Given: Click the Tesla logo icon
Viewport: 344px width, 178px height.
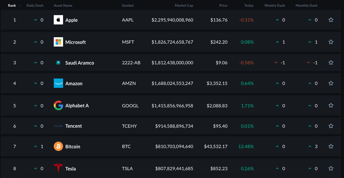Looking at the screenshot, I should click(x=58, y=169).
